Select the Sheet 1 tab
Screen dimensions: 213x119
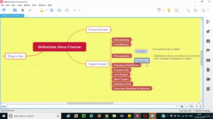[4, 106]
